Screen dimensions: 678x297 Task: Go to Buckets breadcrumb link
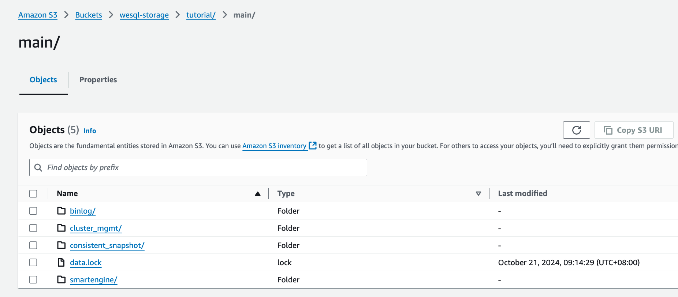[89, 15]
